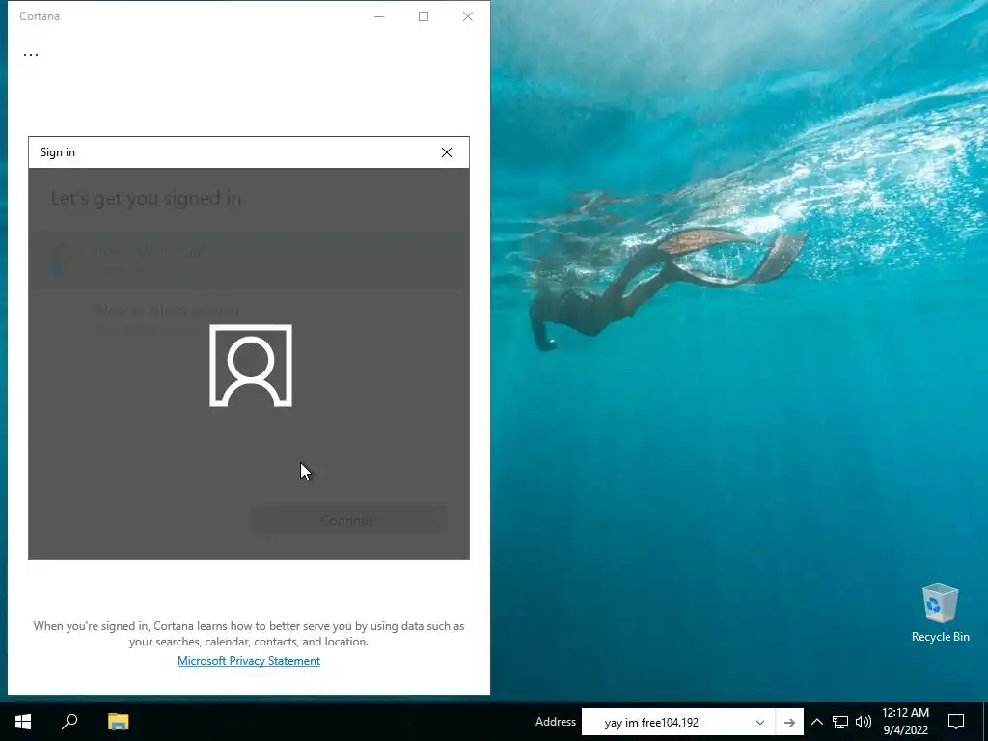Viewport: 988px width, 741px height.
Task: Open the Cortana three-dot menu
Action: (30, 54)
